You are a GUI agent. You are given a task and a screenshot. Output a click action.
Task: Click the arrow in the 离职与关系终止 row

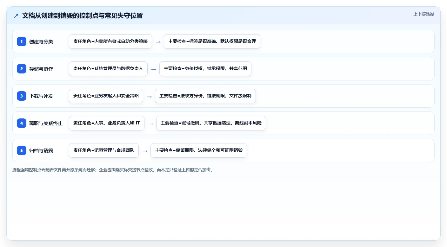point(150,123)
